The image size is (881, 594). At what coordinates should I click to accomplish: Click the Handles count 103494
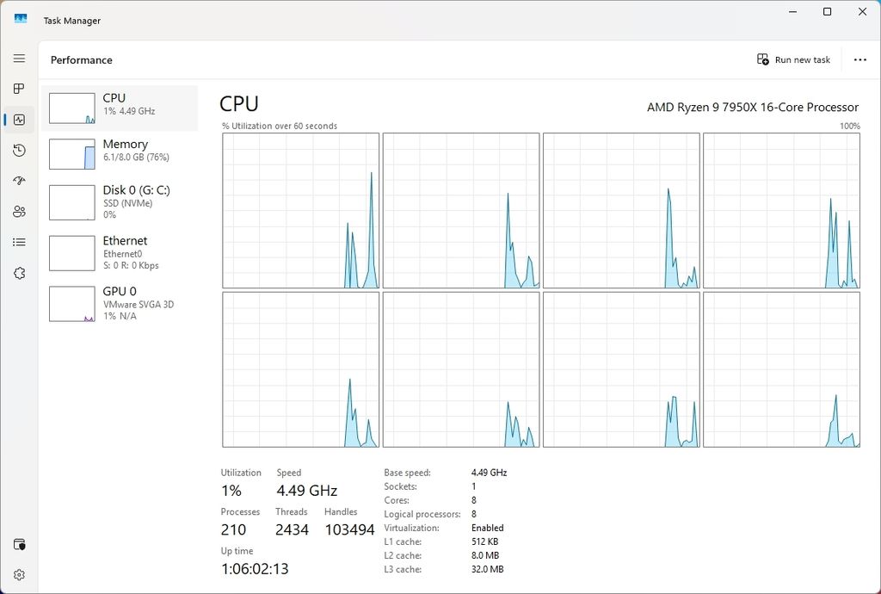coord(349,529)
